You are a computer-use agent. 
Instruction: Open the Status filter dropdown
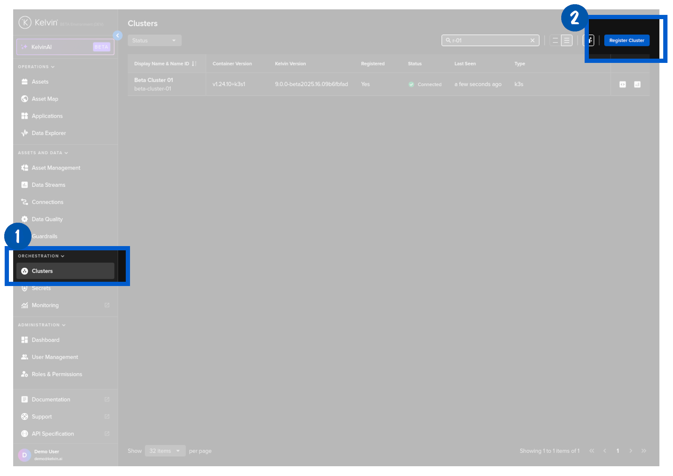(x=154, y=40)
